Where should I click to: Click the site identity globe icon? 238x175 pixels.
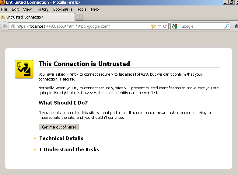pyautogui.click(x=13, y=26)
